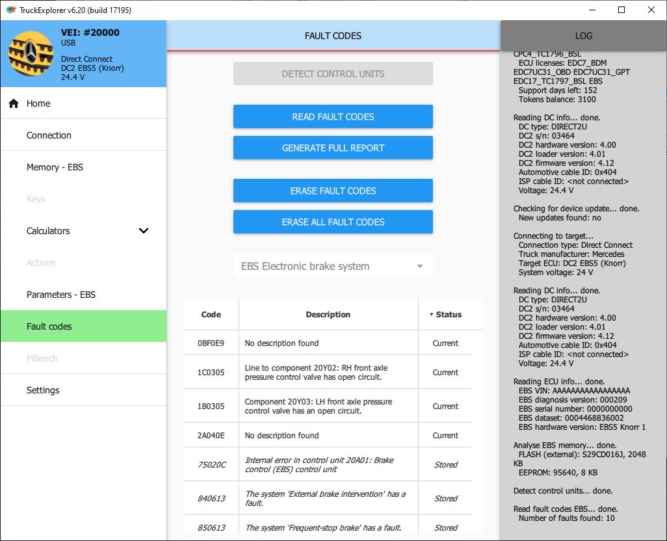Click the GENERATE FULL REPORT button
Screen dimensions: 667x541
tap(333, 148)
